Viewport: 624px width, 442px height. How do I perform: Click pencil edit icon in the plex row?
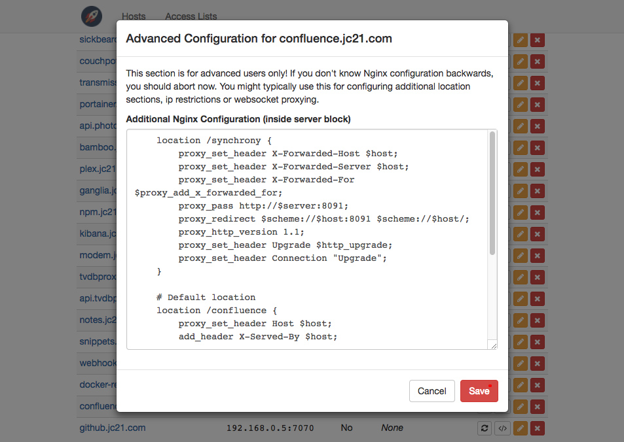pyautogui.click(x=521, y=169)
